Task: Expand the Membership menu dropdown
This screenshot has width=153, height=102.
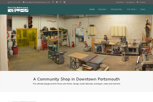Action: (117, 9)
